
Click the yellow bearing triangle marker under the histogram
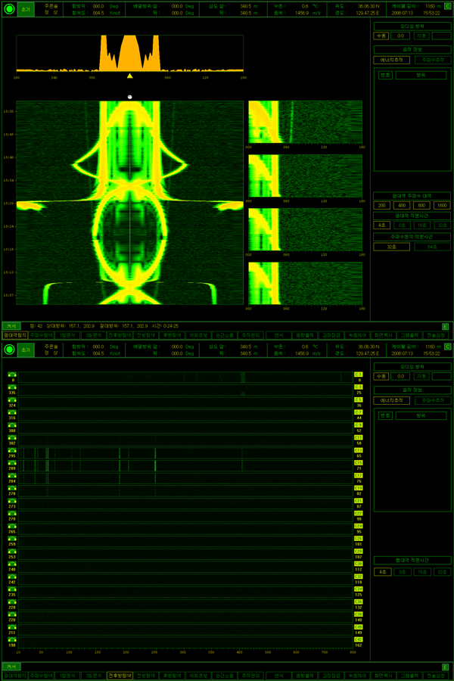coord(130,76)
